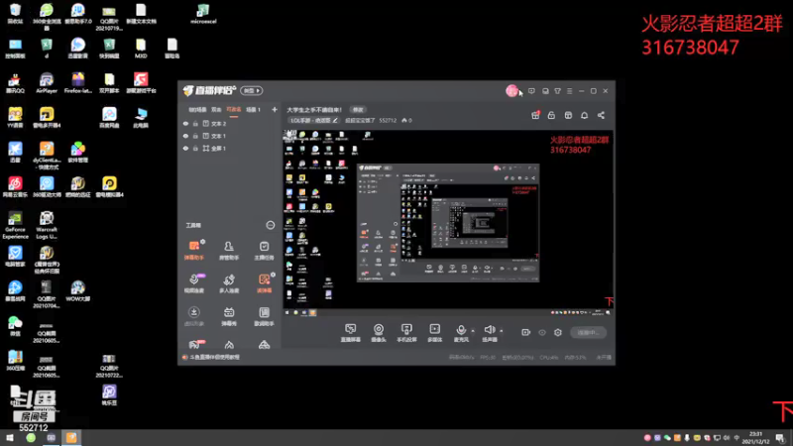
Task: Select the WOW大脚 desktop icon
Action: point(78,291)
